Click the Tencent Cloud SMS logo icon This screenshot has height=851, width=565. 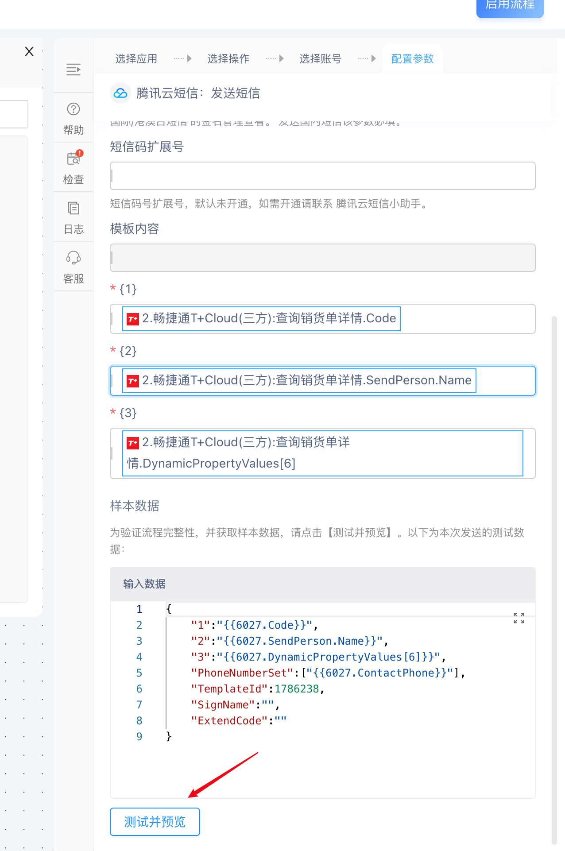(120, 93)
